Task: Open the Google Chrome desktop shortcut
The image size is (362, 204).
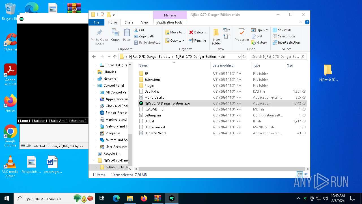Action: click(10, 136)
